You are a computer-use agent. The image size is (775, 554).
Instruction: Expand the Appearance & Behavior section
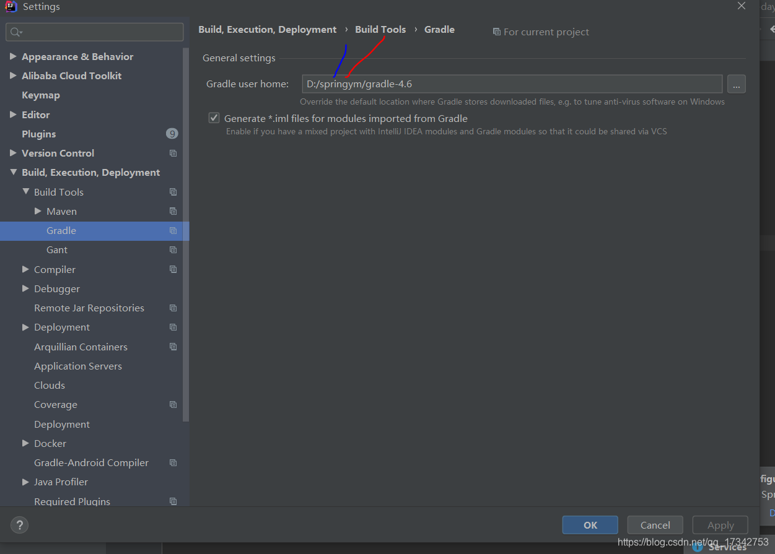tap(13, 56)
